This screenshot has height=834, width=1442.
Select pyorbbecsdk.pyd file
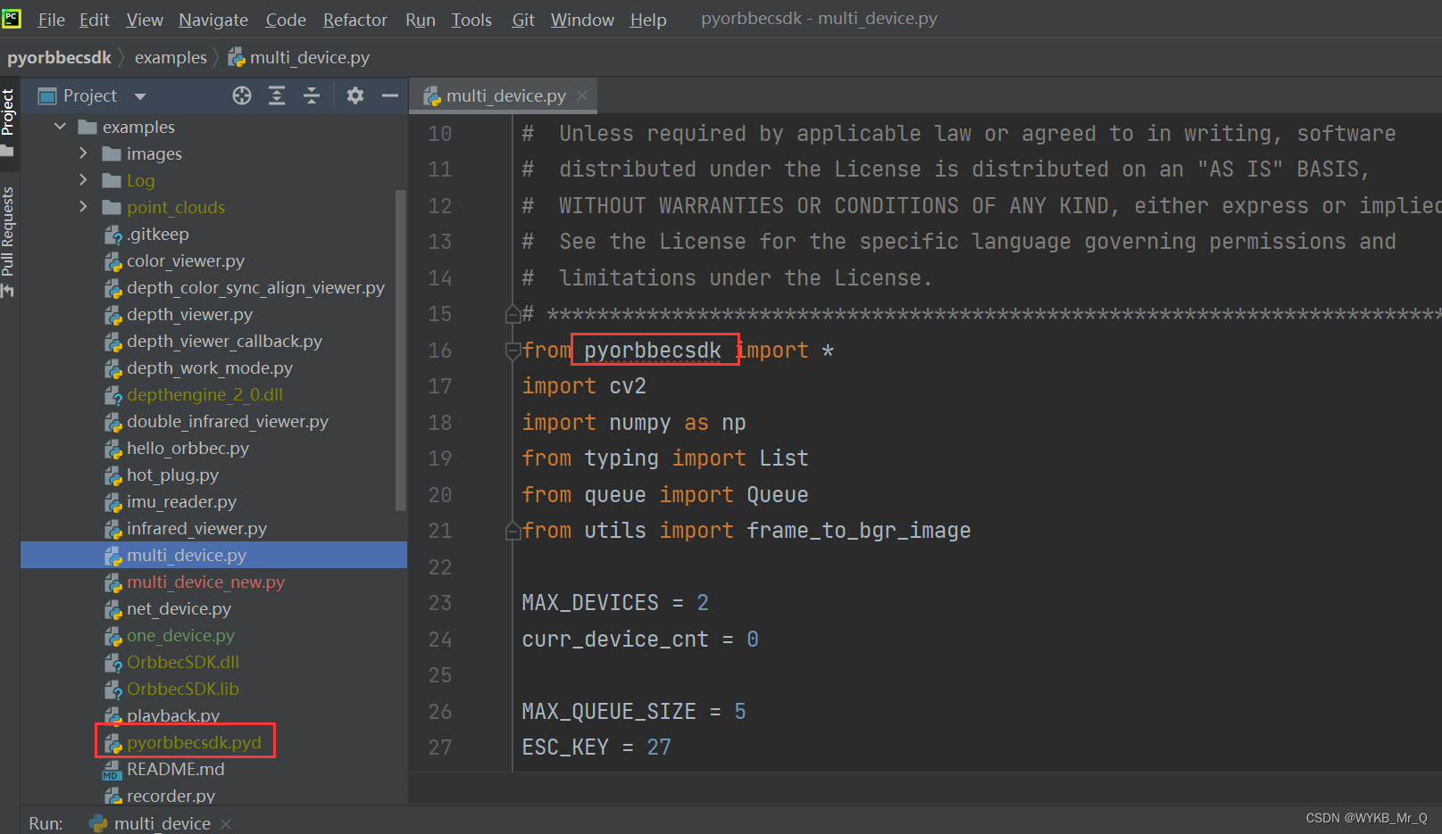pos(194,742)
